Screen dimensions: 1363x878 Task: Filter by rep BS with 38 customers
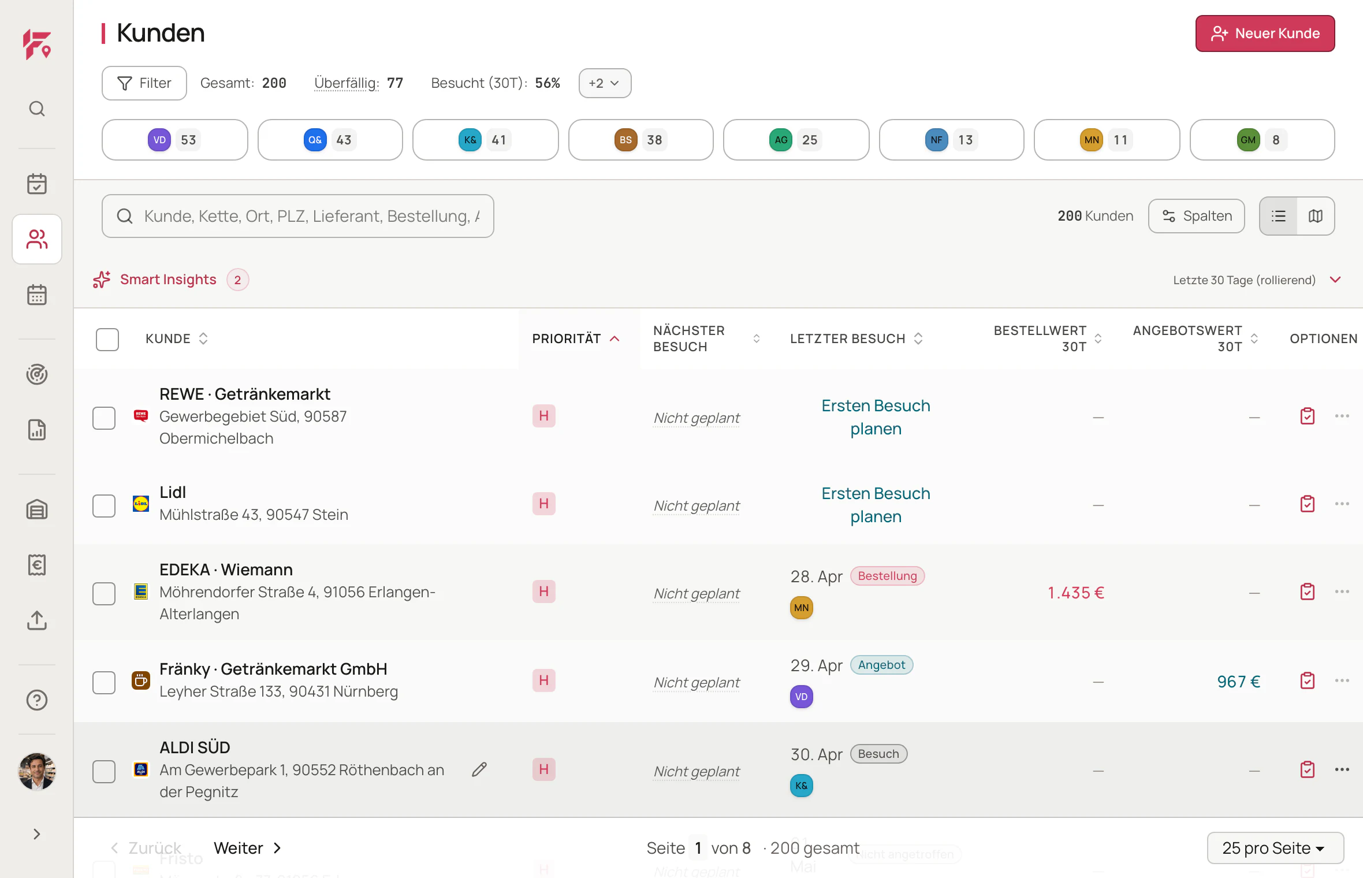click(x=641, y=140)
